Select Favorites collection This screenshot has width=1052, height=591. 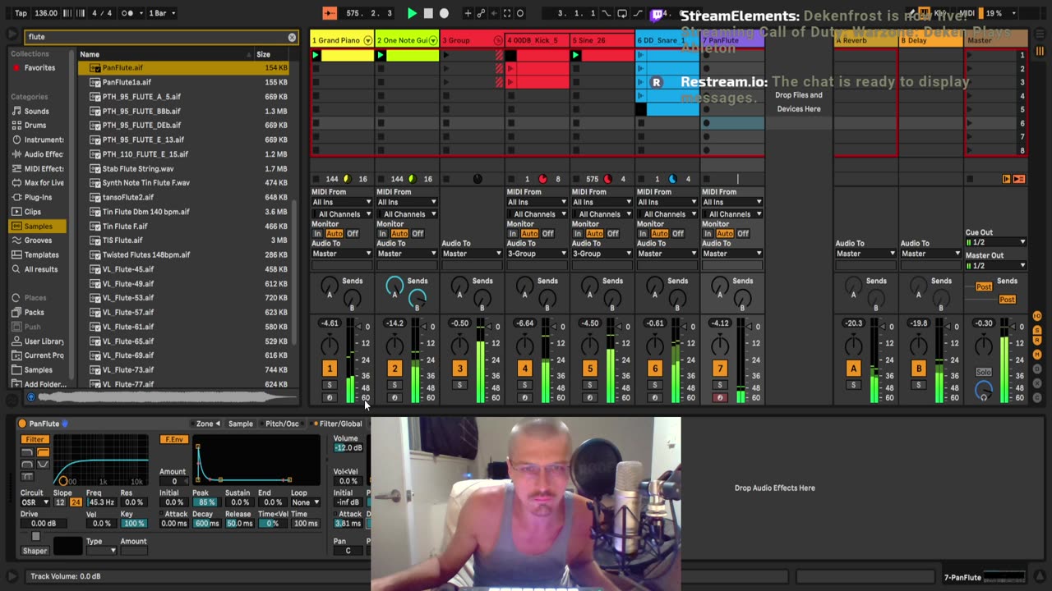coord(39,67)
